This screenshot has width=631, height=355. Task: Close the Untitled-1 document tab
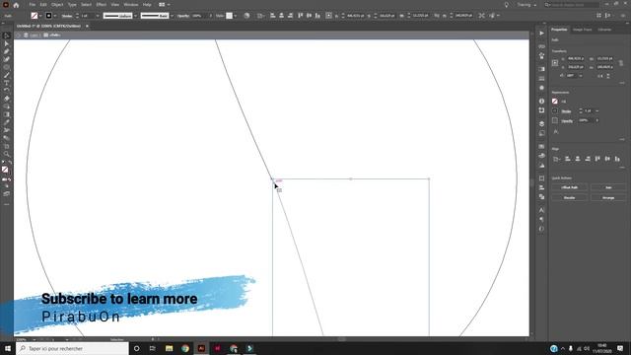pos(87,27)
